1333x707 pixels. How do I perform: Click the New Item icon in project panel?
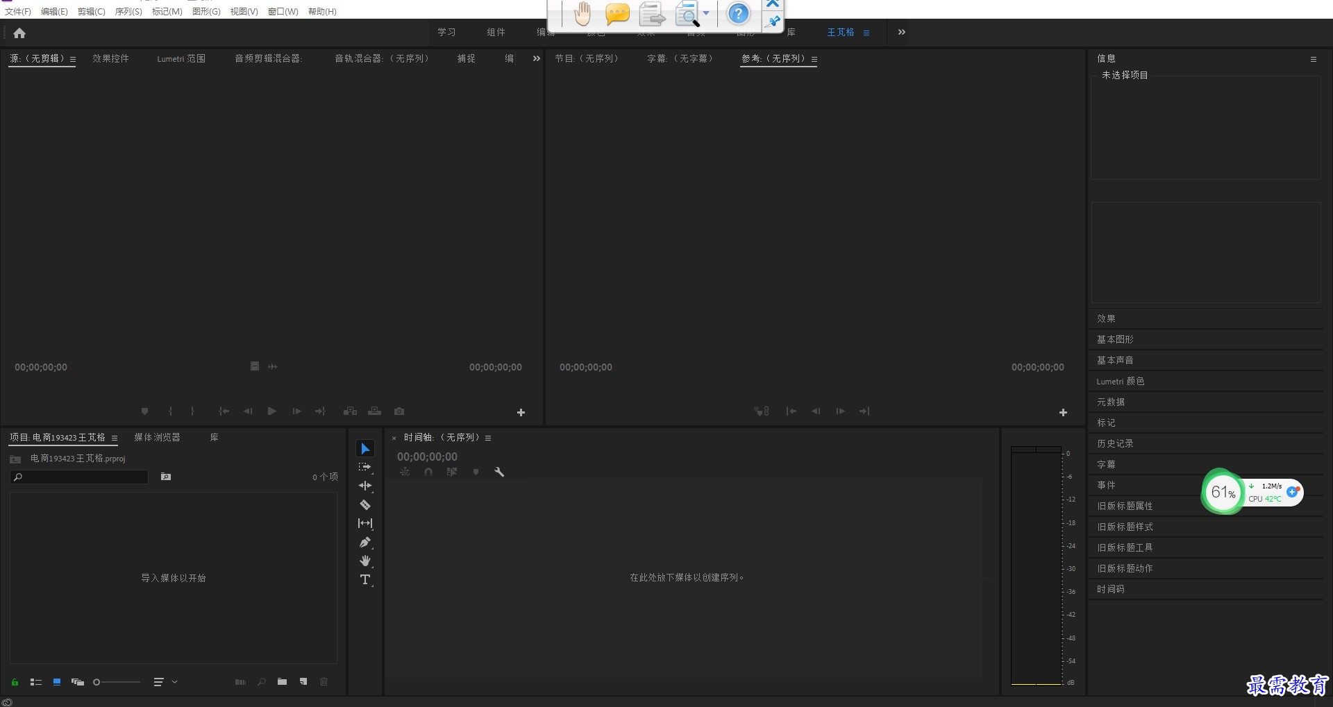click(303, 682)
